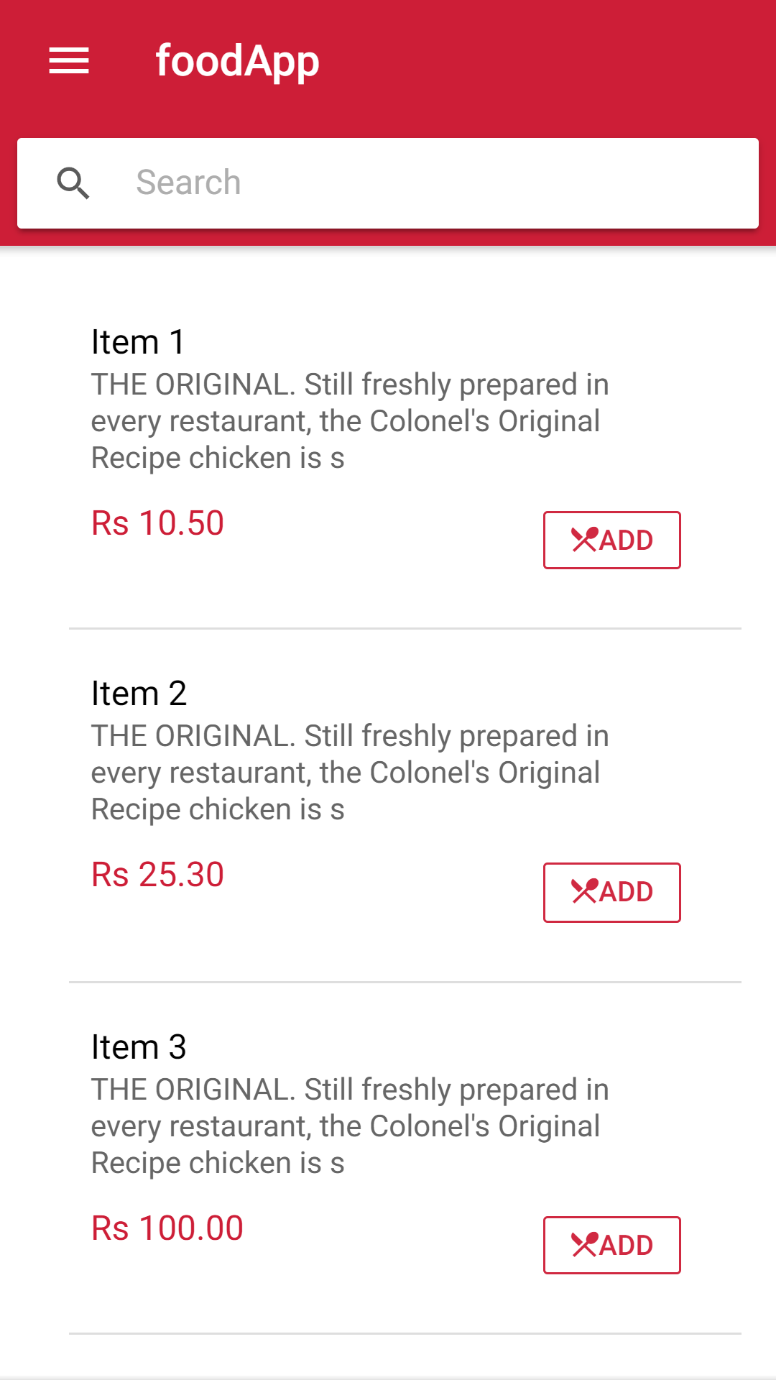Screen dimensions: 776x1380
Task: Focus the Search input field
Action: [431, 183]
